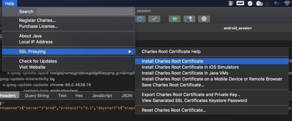Choose Install Charles Root Certificate in iOS Simulators
This screenshot has width=292, height=121.
(190, 67)
